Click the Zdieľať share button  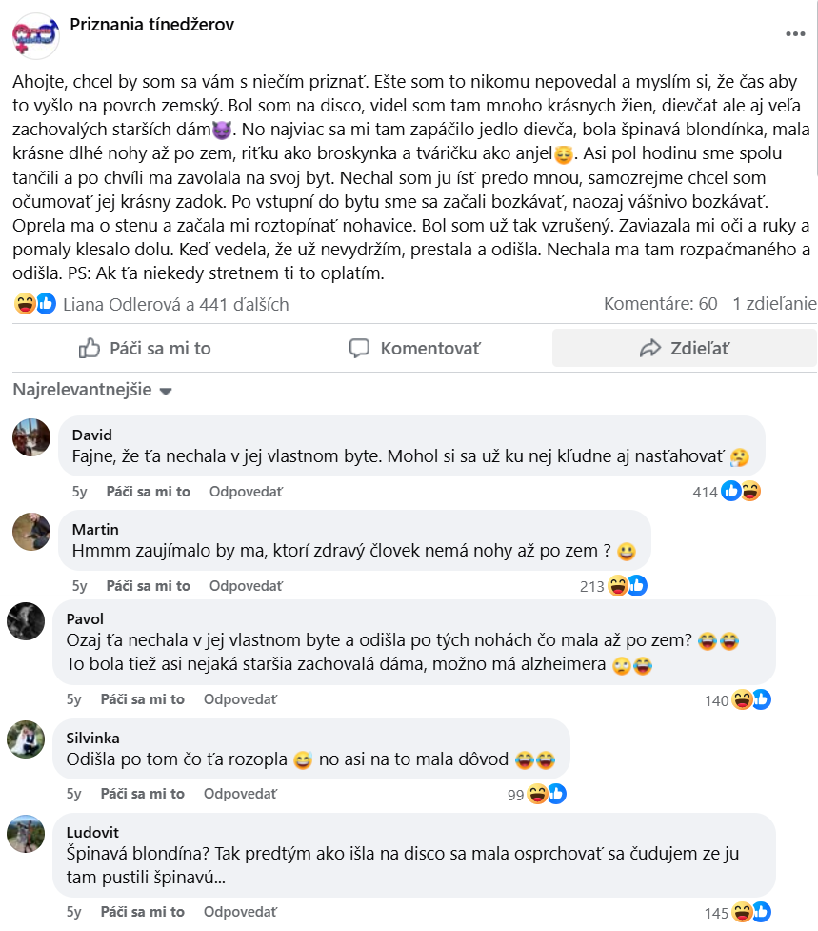point(684,349)
